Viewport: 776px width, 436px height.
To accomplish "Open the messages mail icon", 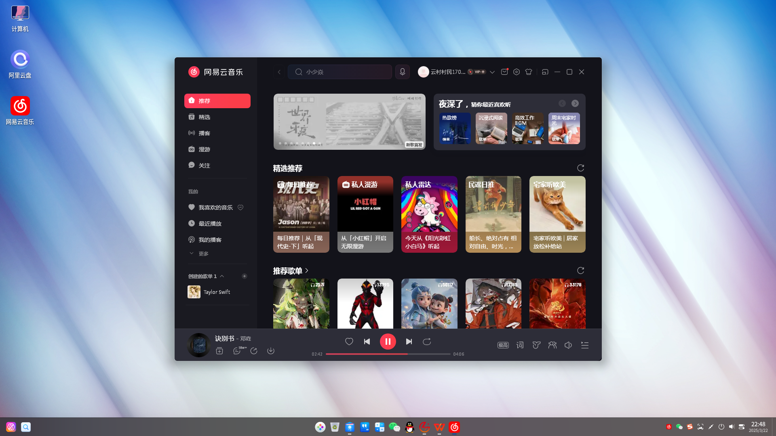I will 504,72.
